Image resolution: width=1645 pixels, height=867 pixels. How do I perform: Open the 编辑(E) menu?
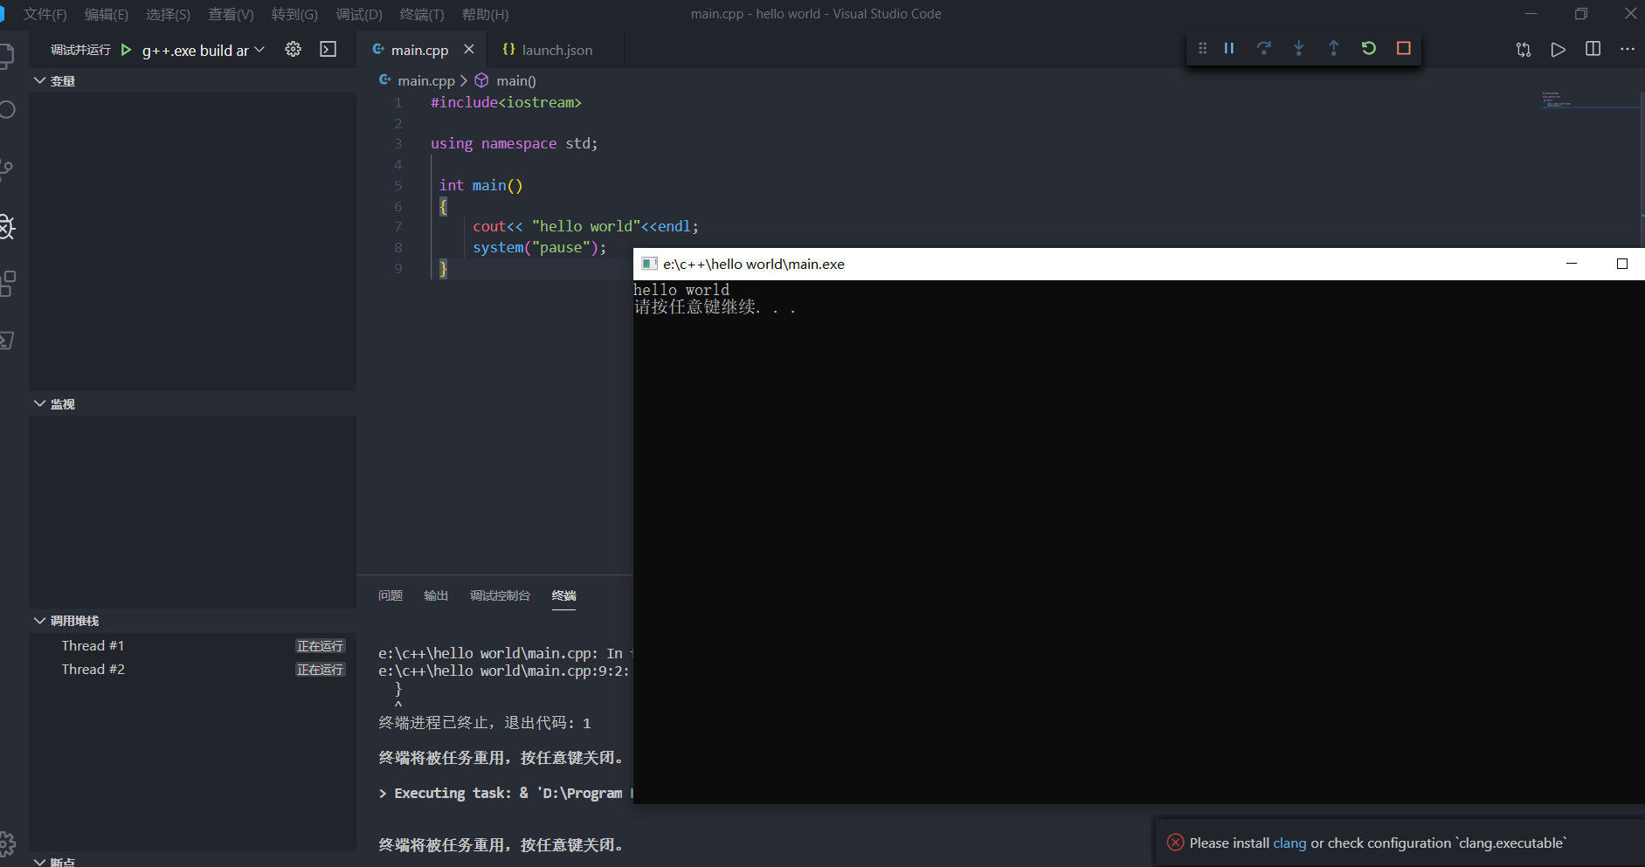(107, 14)
